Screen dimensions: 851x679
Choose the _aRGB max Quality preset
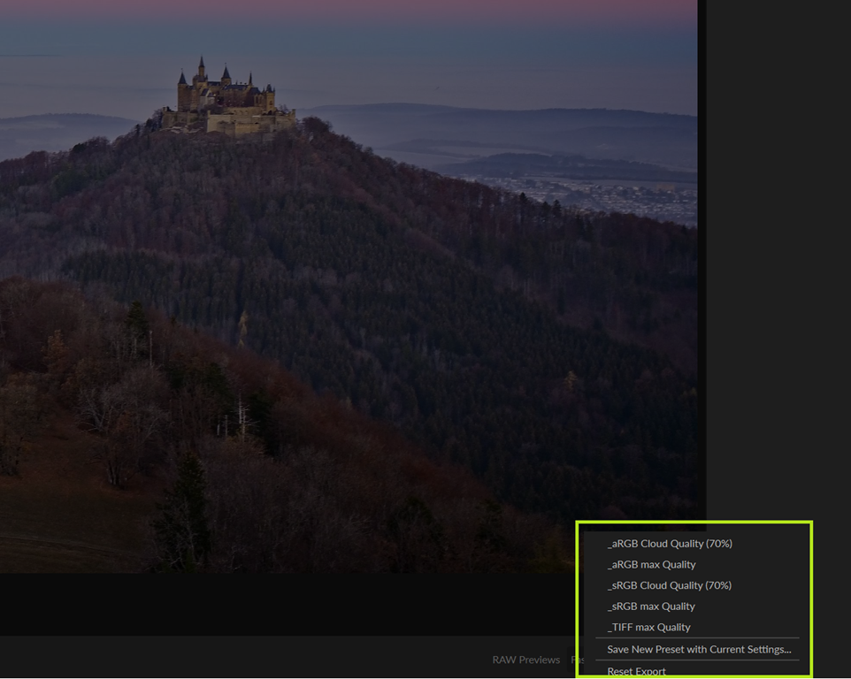click(652, 564)
